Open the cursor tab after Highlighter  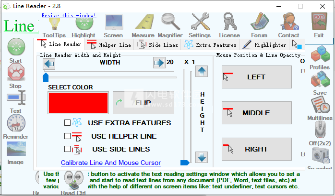click(297, 44)
